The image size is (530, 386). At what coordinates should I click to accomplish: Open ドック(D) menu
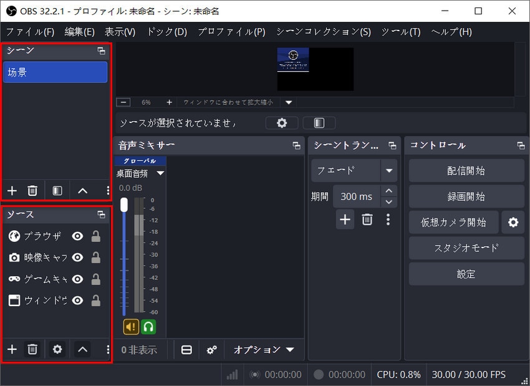click(x=167, y=32)
